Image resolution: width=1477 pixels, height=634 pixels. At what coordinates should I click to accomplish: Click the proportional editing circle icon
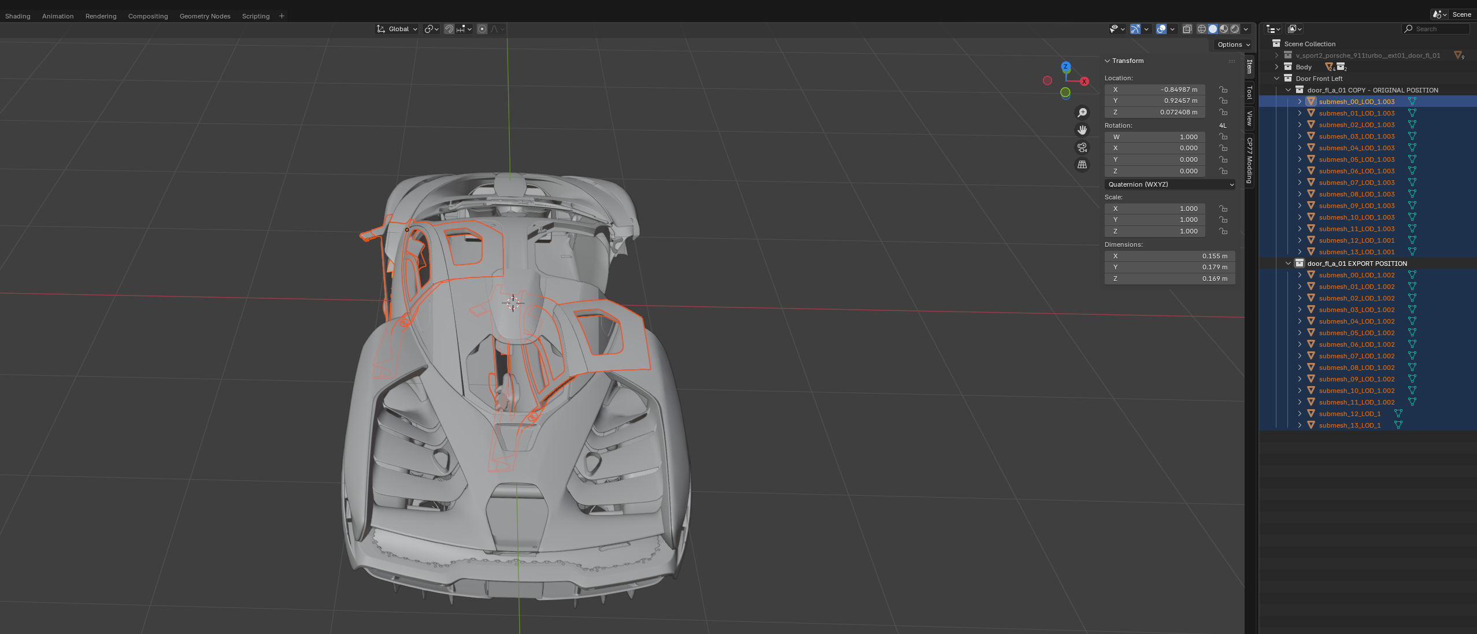point(482,29)
